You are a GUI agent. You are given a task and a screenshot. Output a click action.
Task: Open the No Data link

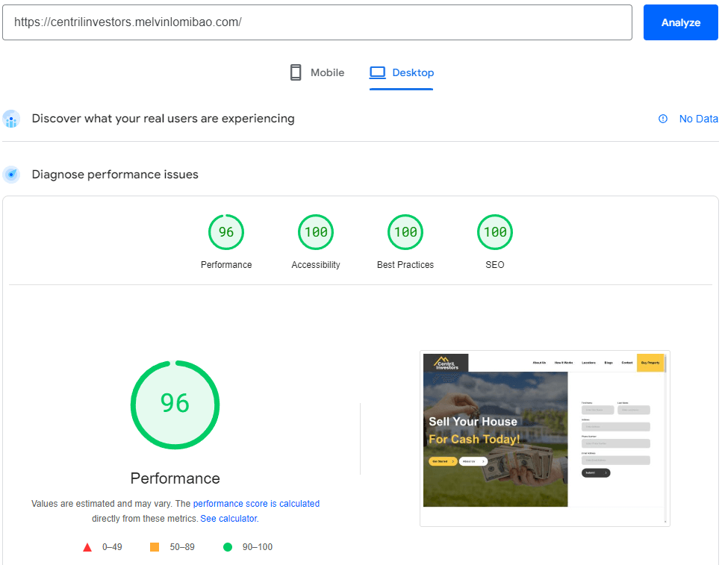tap(698, 119)
